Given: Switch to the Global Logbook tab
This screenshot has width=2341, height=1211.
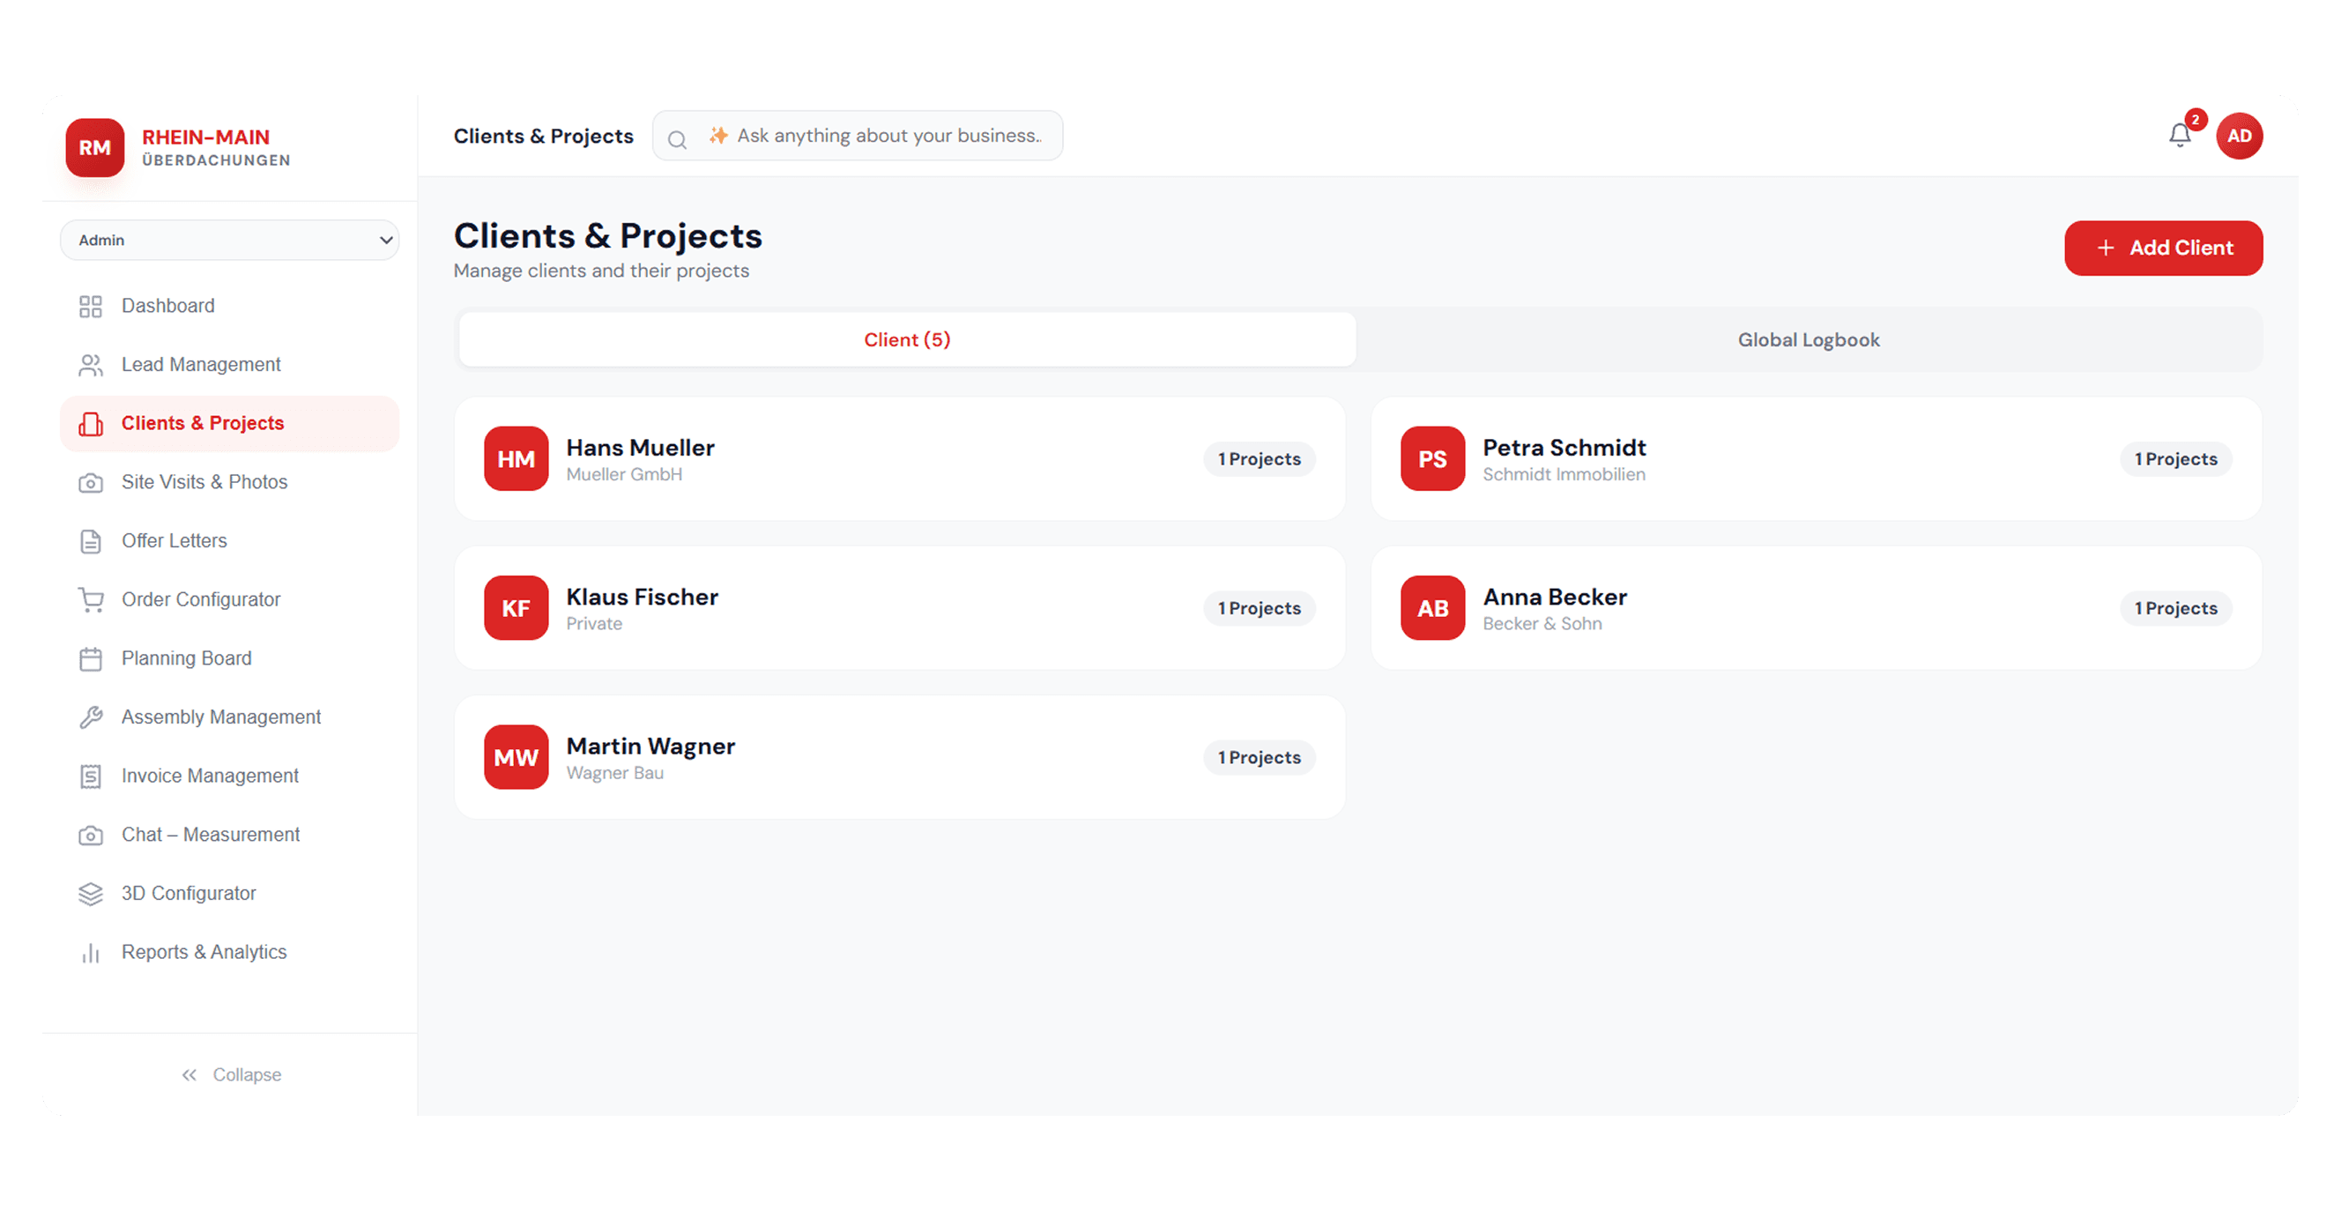Looking at the screenshot, I should 1809,340.
